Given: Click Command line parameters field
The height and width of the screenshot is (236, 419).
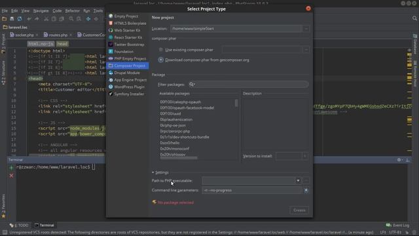Looking at the screenshot, I should point(251,190).
